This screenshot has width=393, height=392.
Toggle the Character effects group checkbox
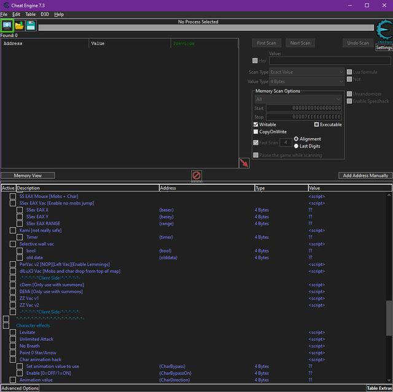point(6,326)
